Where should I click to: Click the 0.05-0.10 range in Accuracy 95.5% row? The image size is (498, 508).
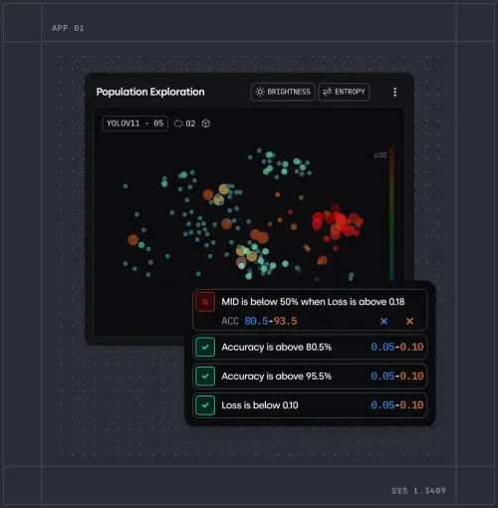pos(397,377)
